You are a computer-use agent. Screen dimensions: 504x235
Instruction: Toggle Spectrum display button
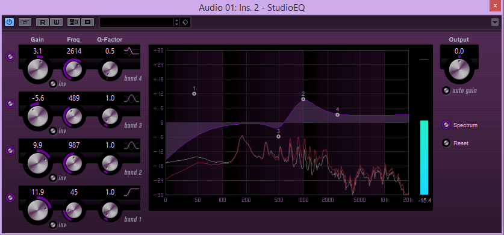446,125
